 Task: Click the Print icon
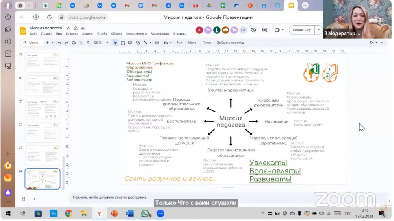click(x=74, y=42)
